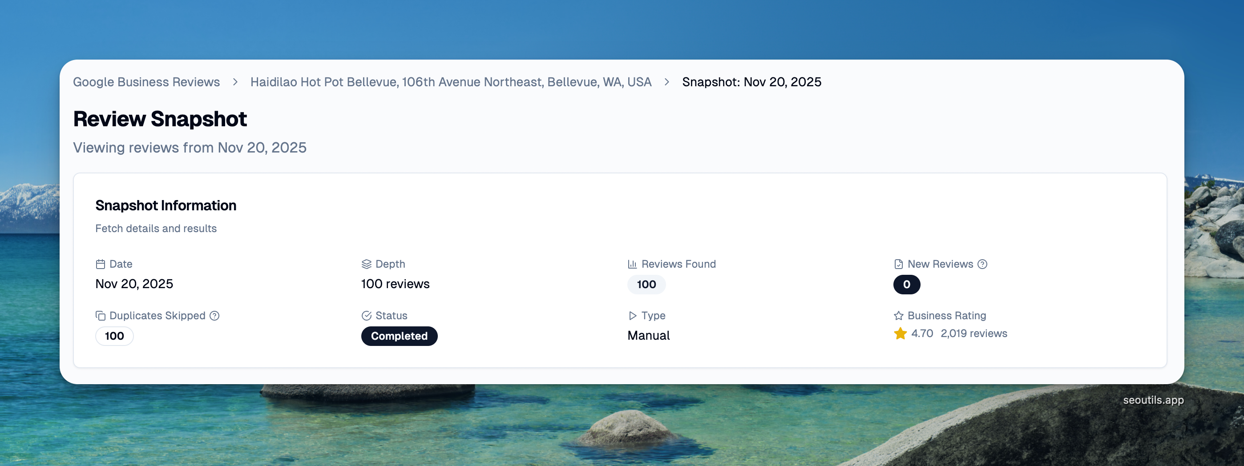Click the chevron before Snapshot breadcrumb
The width and height of the screenshot is (1244, 466).
pos(667,82)
